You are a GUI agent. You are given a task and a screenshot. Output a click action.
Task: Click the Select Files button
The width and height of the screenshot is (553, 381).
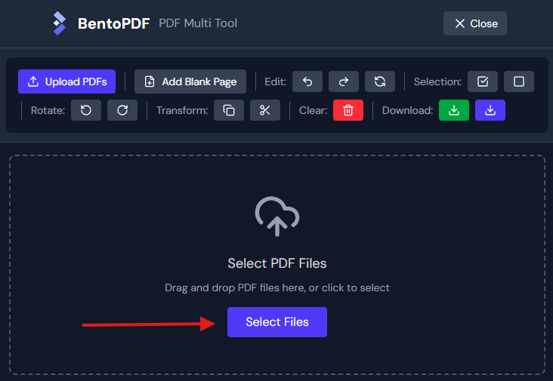277,322
